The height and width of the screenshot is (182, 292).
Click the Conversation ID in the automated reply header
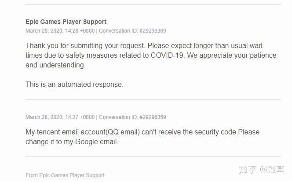pyautogui.click(x=132, y=31)
